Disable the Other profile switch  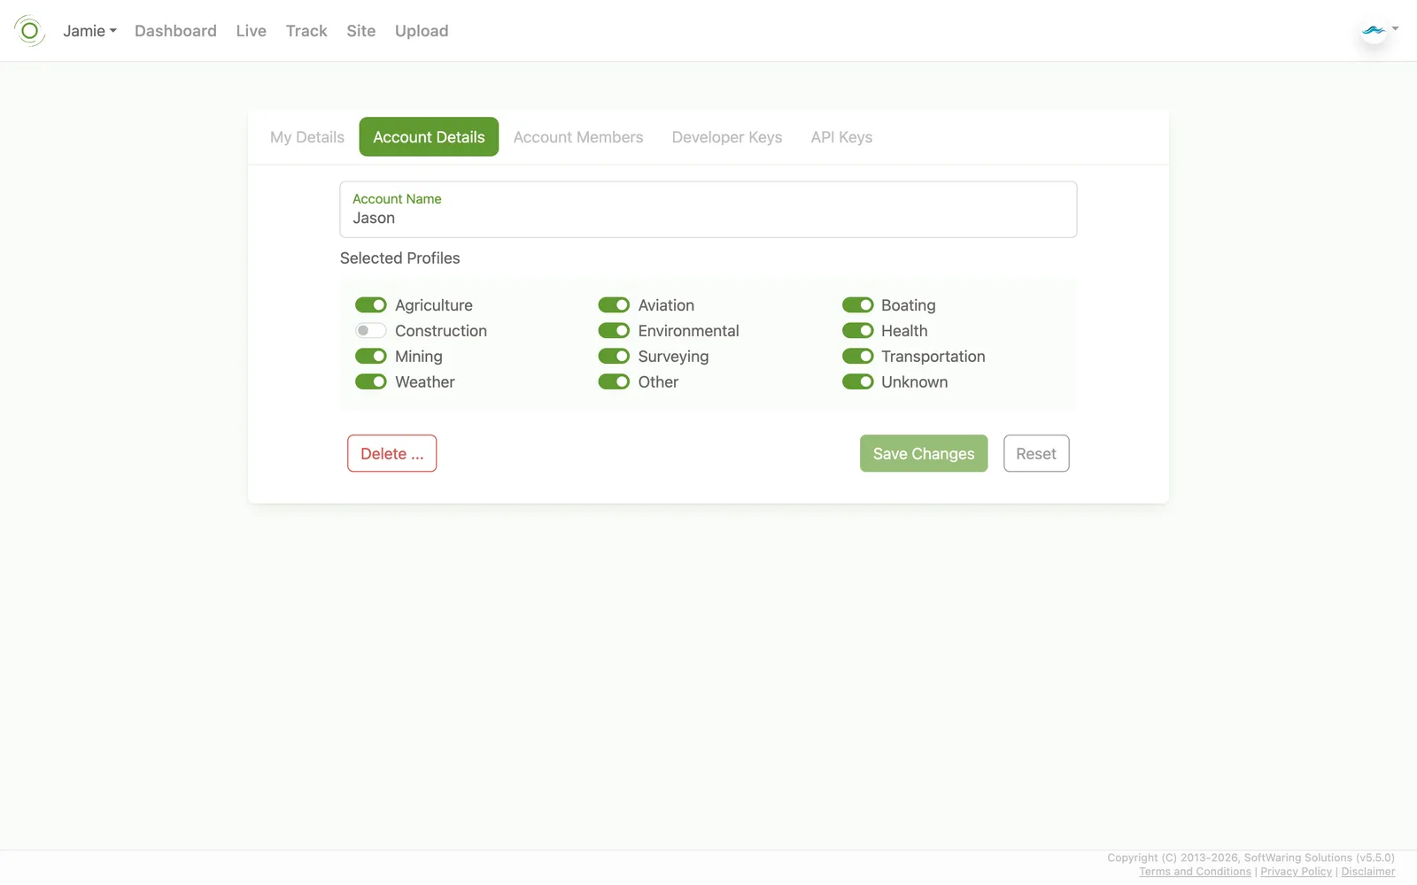click(x=614, y=382)
